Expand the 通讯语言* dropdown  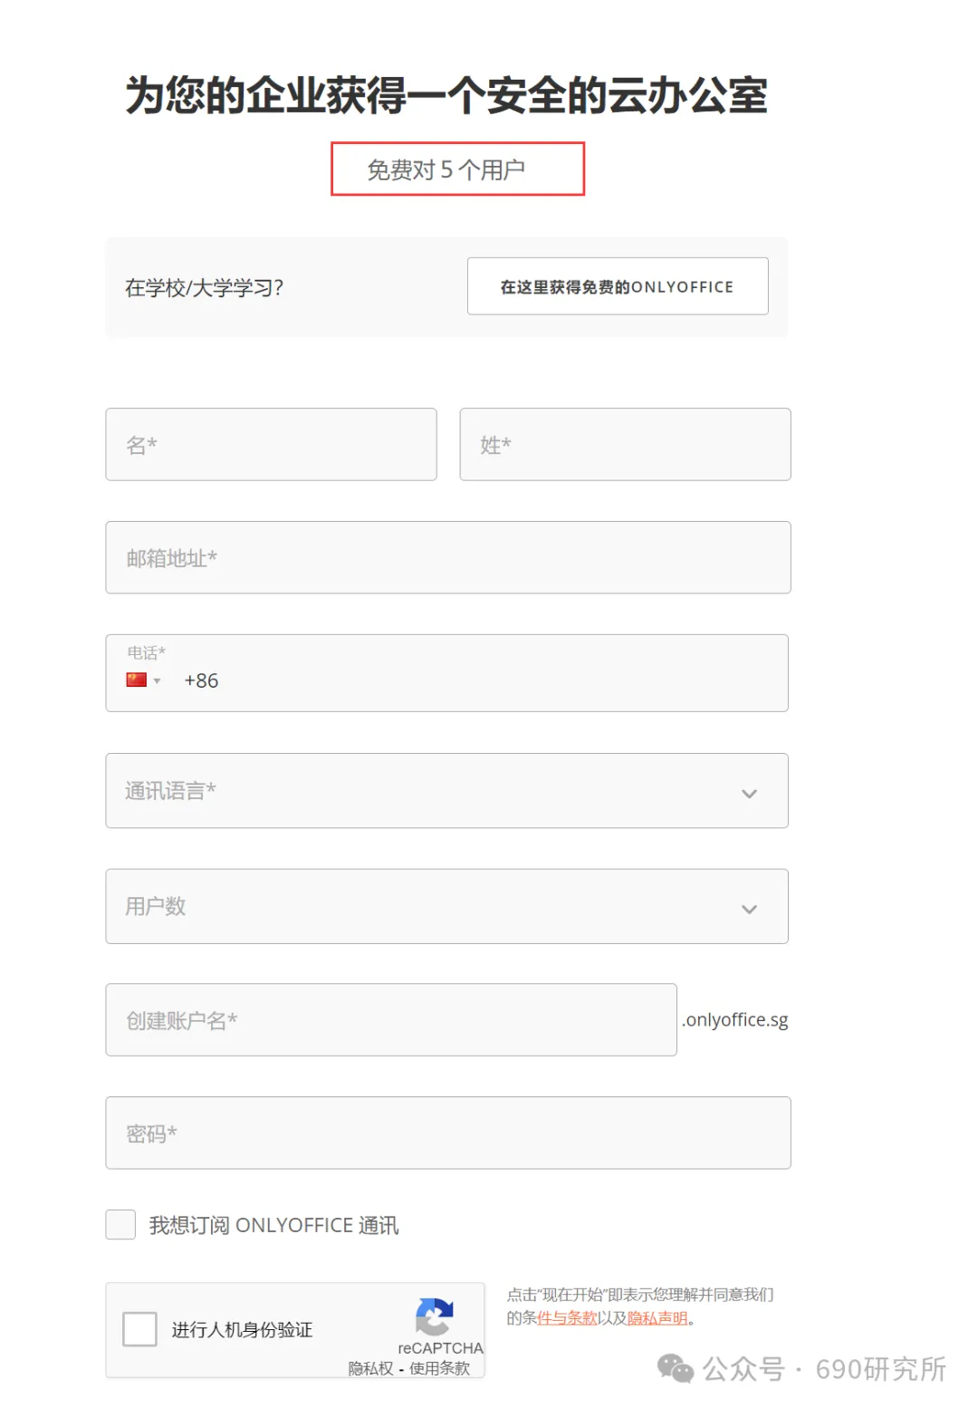tap(446, 791)
